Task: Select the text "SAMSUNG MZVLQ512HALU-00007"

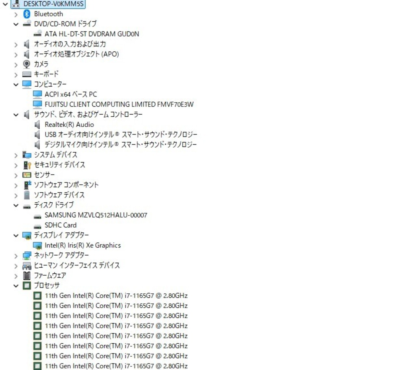Action: click(x=96, y=215)
